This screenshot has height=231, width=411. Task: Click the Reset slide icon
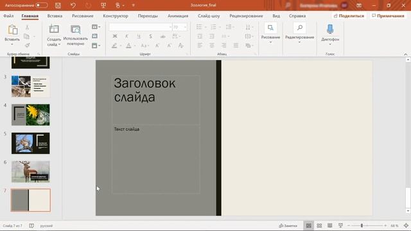pos(94,36)
